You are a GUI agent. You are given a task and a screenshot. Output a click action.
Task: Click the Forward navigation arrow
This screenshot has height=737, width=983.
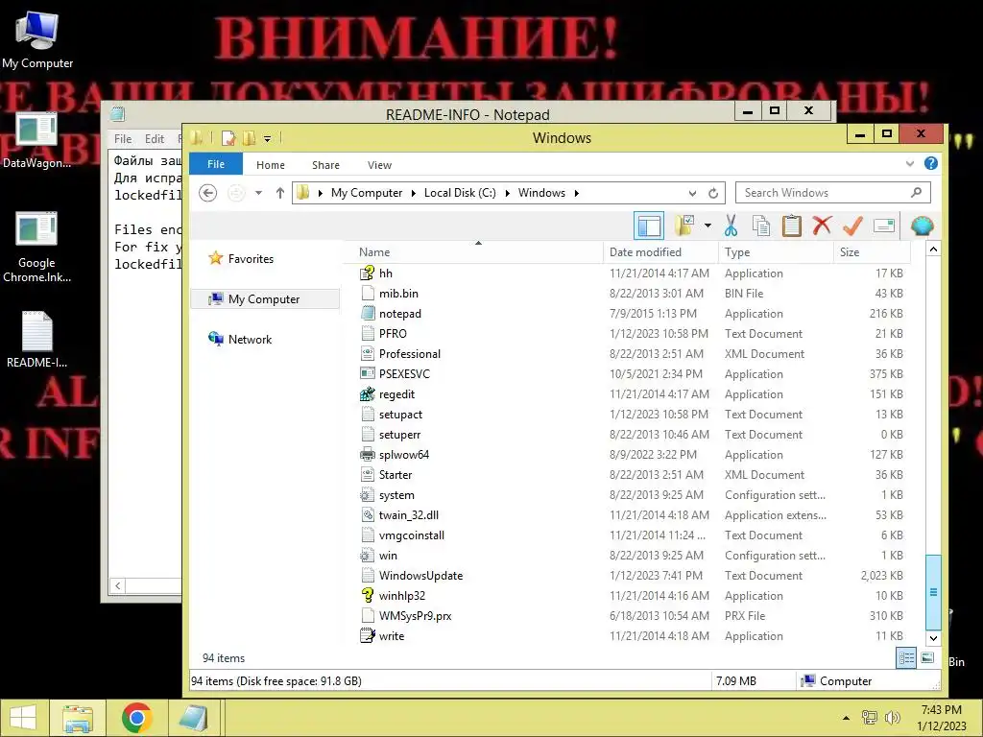236,193
